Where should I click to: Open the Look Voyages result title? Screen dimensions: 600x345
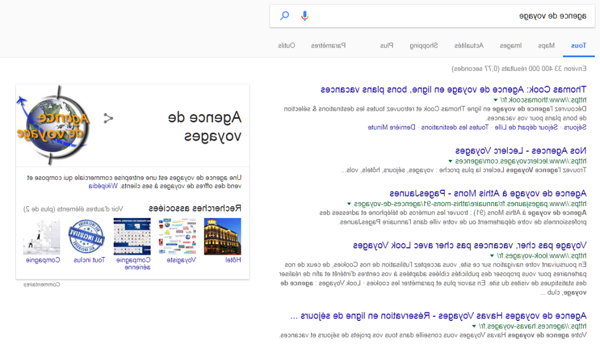click(469, 245)
